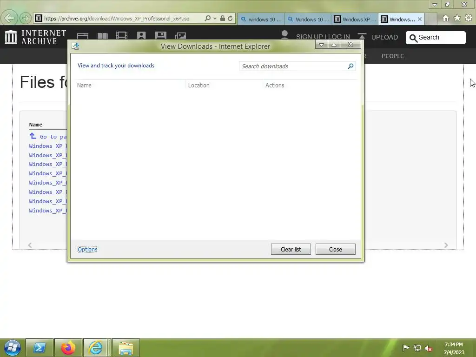Open the Windows Start button
Viewport: 476px width, 357px height.
tap(13, 348)
